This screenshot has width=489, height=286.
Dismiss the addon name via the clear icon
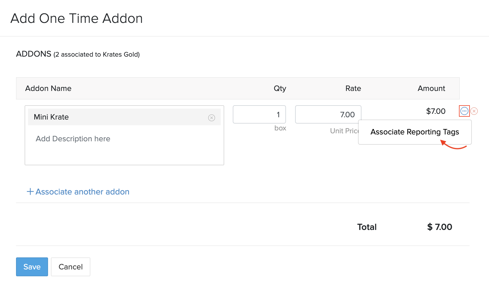click(212, 118)
